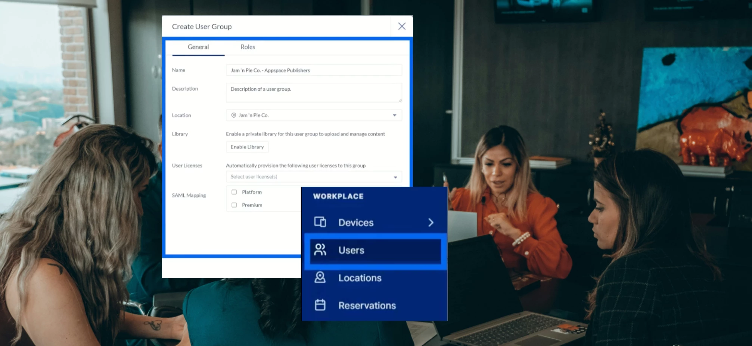Viewport: 752px width, 346px height.
Task: Check the Premium license checkbox
Action: tap(234, 205)
